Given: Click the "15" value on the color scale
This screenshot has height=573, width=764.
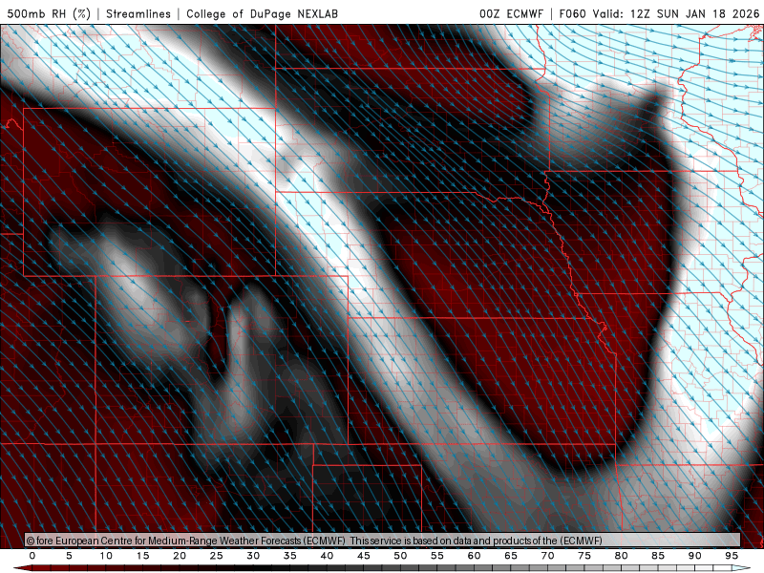Looking at the screenshot, I should point(142,556).
